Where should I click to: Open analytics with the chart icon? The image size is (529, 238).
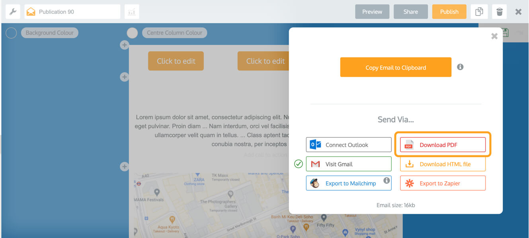131,12
